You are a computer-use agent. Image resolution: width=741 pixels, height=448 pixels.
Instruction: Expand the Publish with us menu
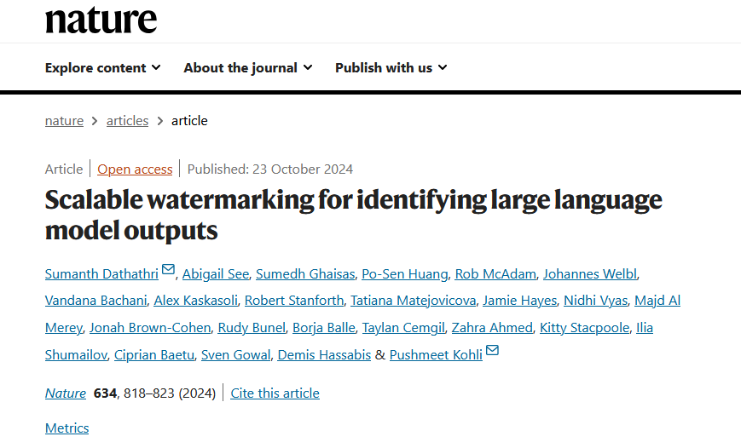[x=391, y=68]
